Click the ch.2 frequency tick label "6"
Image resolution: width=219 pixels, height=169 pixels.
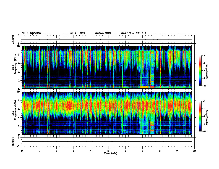click(x=19, y=109)
